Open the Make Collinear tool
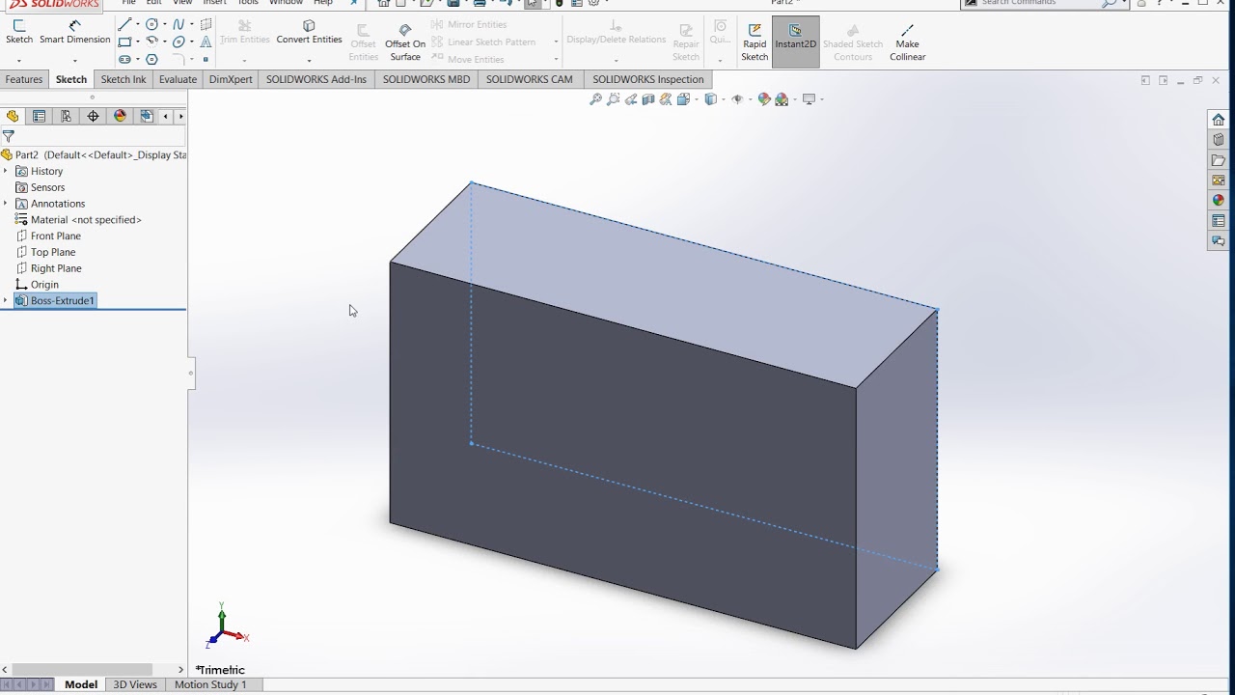Image resolution: width=1235 pixels, height=695 pixels. point(907,42)
